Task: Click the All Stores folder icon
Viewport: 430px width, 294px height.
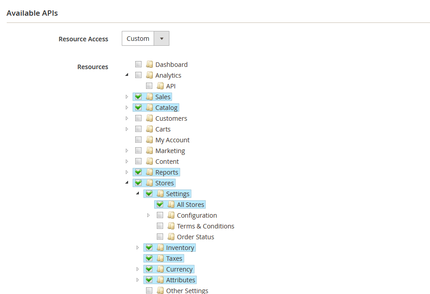Action: pyautogui.click(x=171, y=204)
